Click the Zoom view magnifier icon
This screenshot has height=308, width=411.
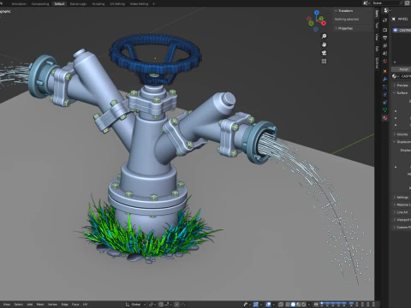pyautogui.click(x=324, y=36)
